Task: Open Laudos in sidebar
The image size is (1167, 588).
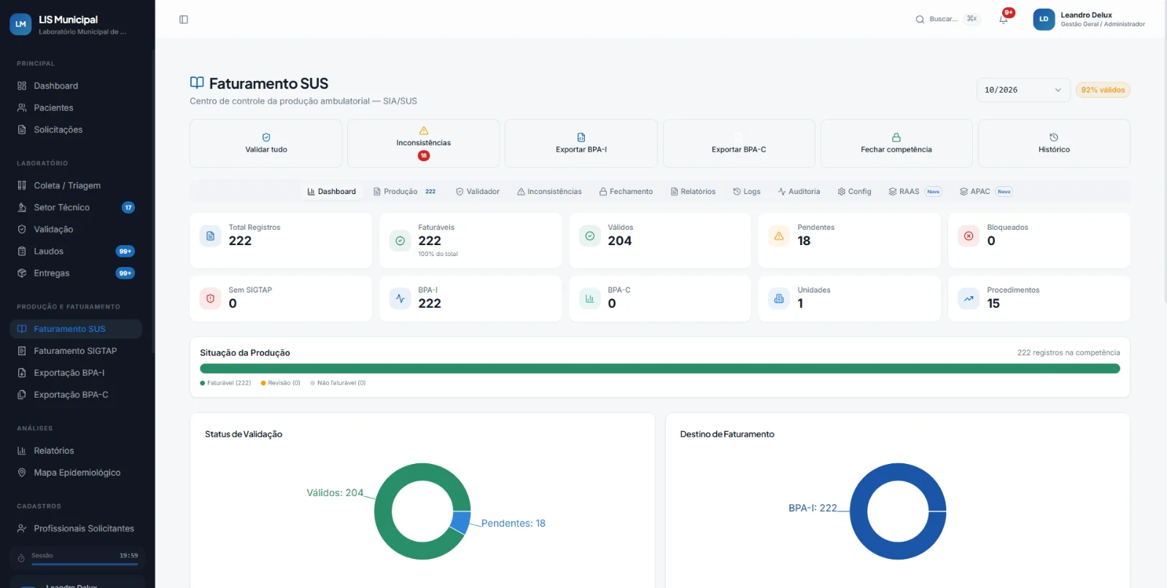Action: click(x=76, y=251)
